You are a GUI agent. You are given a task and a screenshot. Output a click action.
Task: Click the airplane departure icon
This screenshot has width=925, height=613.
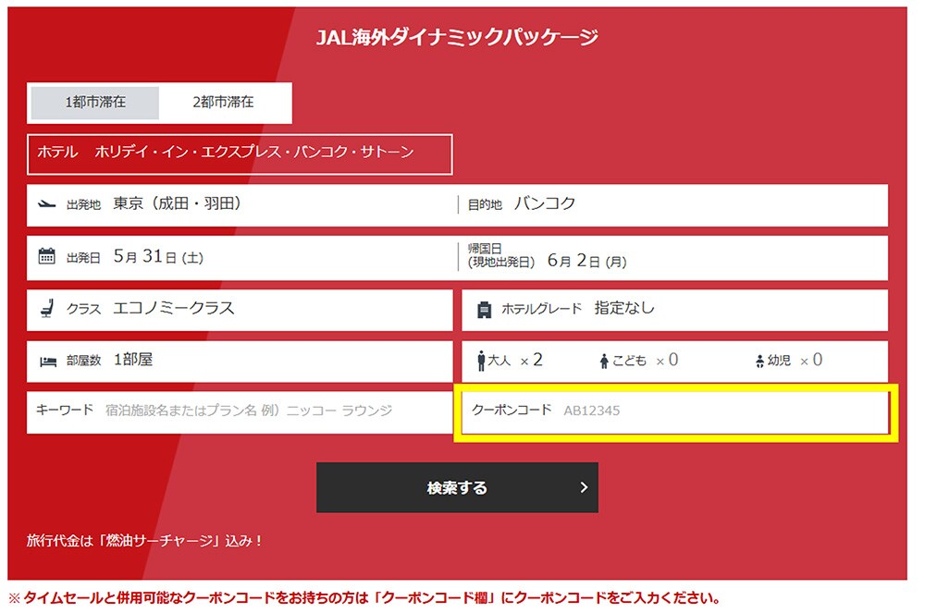tap(46, 204)
